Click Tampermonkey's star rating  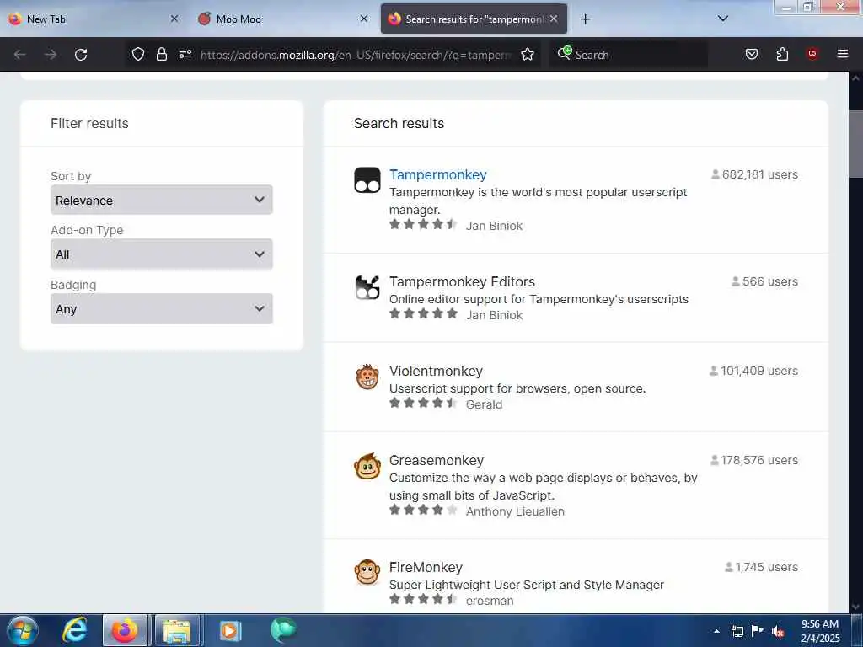[423, 224]
